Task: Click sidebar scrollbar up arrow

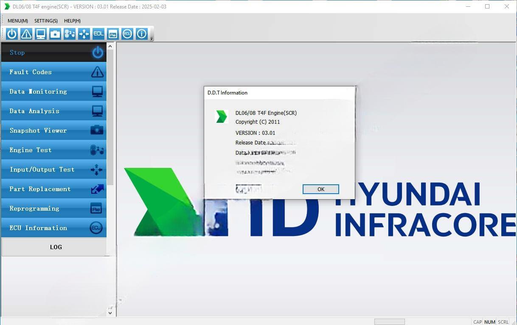Action: 110,46
